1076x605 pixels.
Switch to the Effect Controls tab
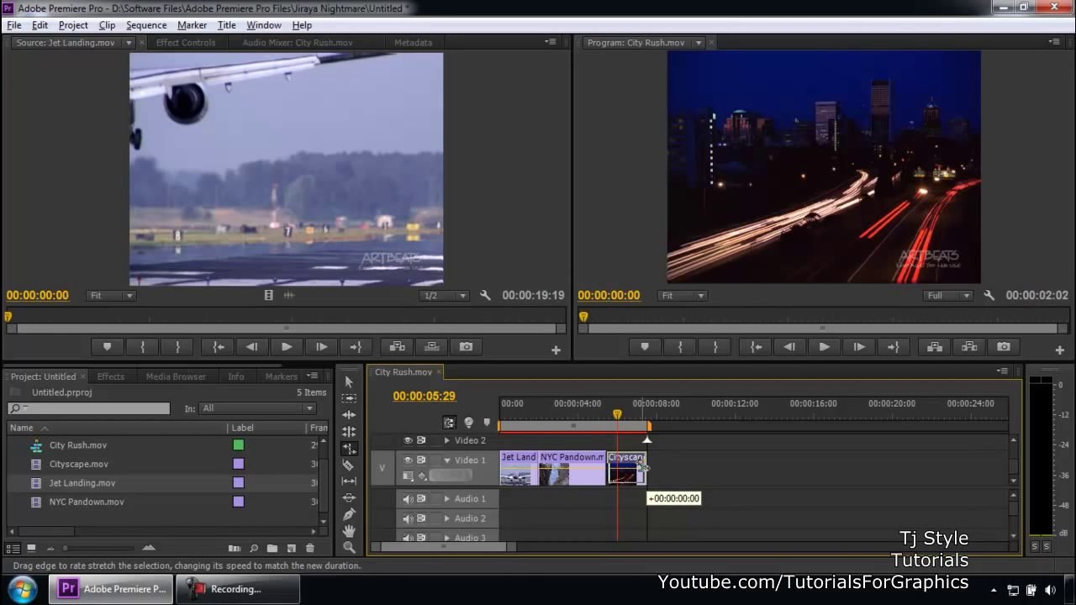[186, 43]
